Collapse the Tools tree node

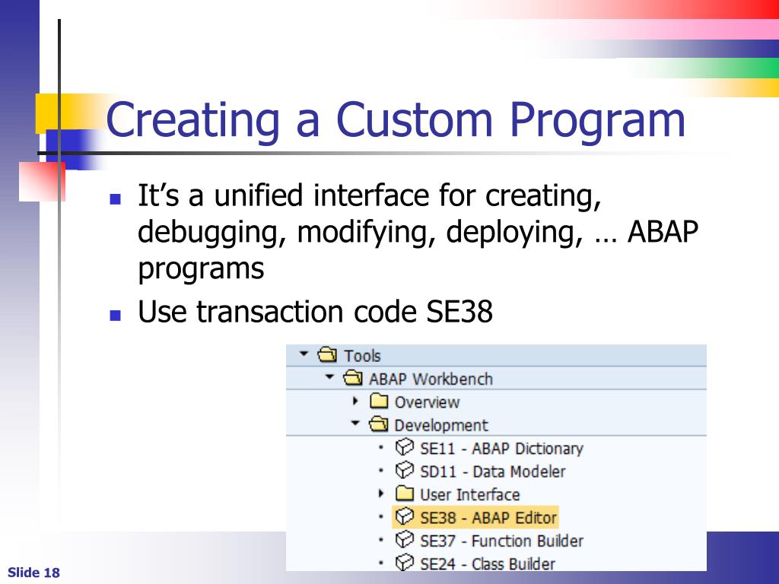304,354
